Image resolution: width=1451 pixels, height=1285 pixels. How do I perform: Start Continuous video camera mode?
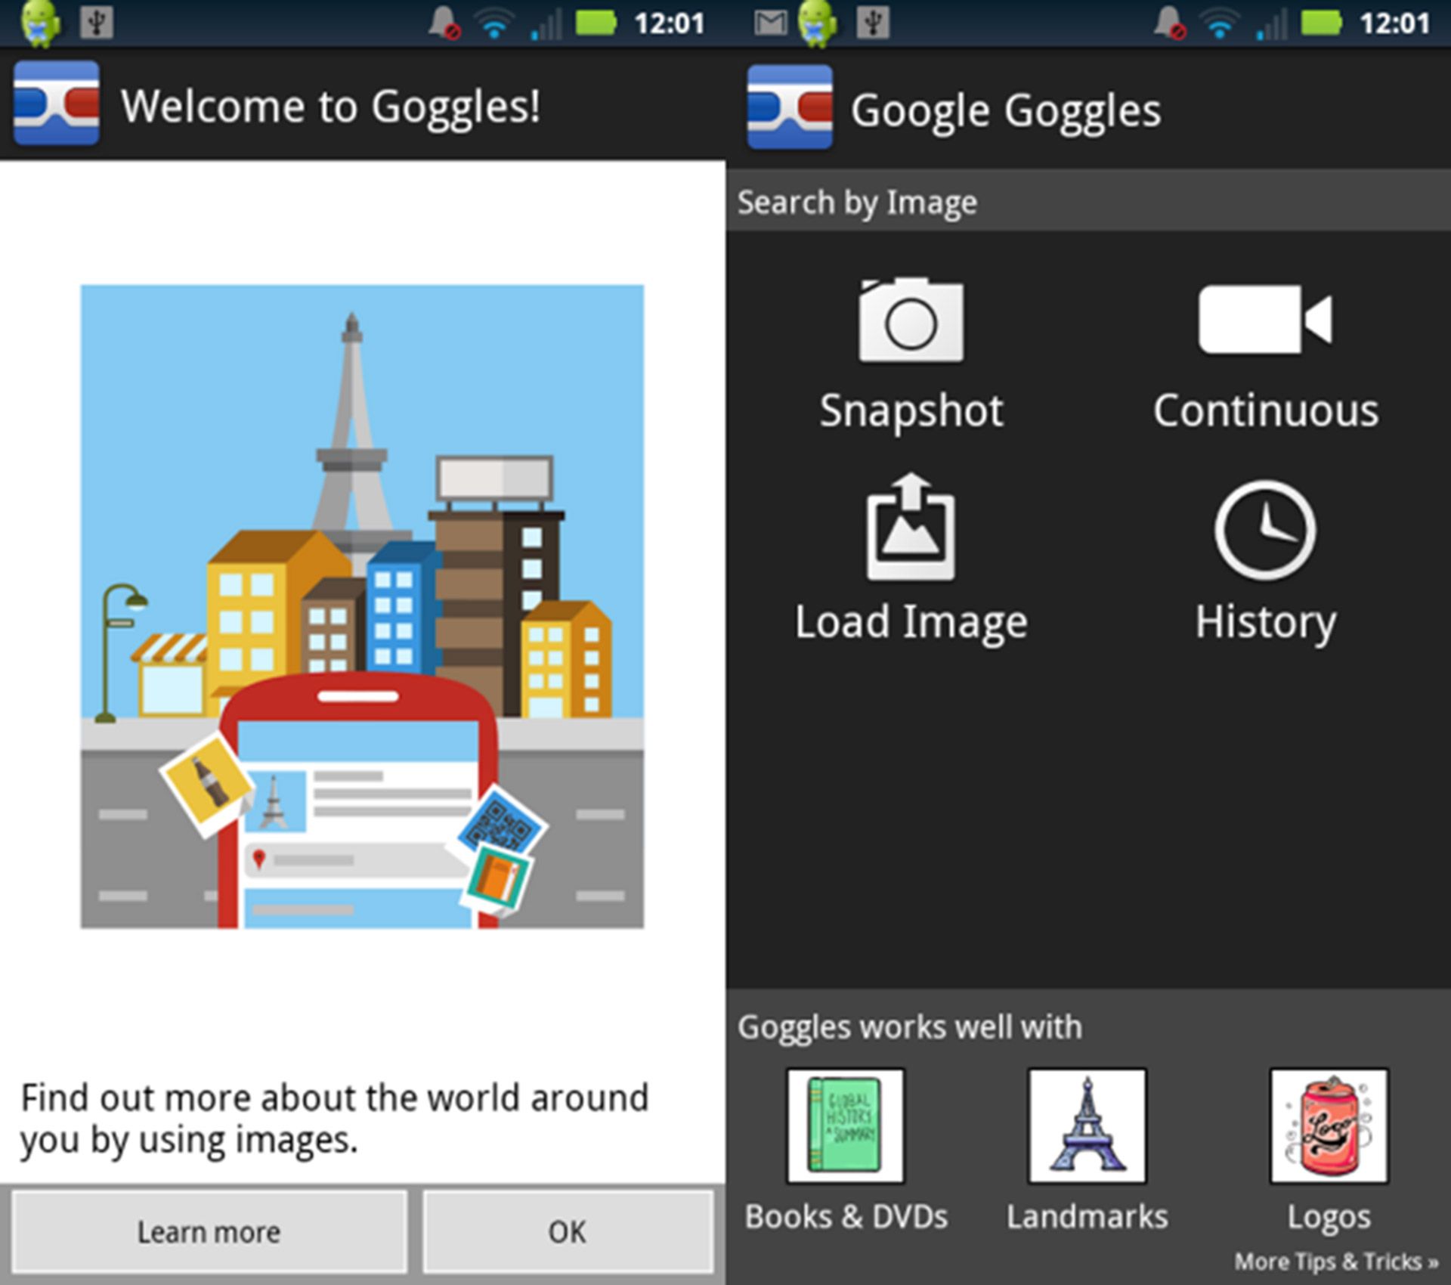1265,318
